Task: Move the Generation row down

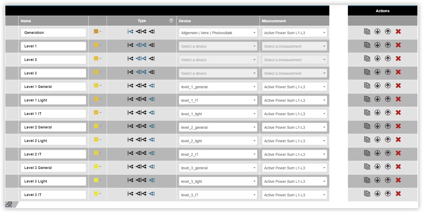Action: tap(377, 32)
